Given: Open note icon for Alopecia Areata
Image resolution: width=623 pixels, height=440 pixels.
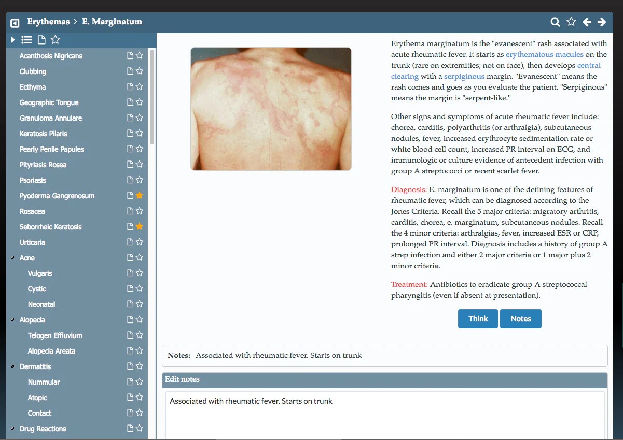Looking at the screenshot, I should pyautogui.click(x=131, y=351).
